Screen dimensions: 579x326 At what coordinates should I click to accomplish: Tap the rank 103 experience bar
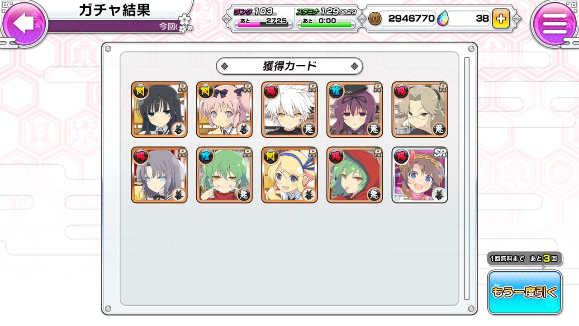point(265,25)
